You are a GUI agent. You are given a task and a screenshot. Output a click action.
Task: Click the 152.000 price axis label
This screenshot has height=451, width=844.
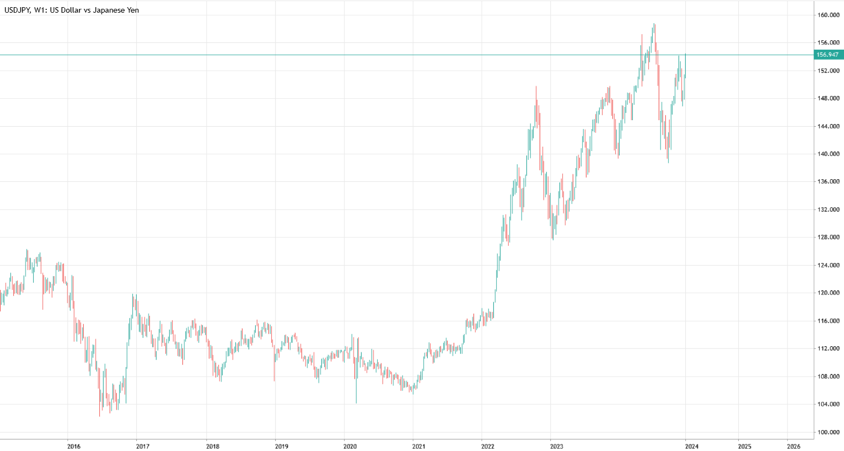click(x=829, y=71)
